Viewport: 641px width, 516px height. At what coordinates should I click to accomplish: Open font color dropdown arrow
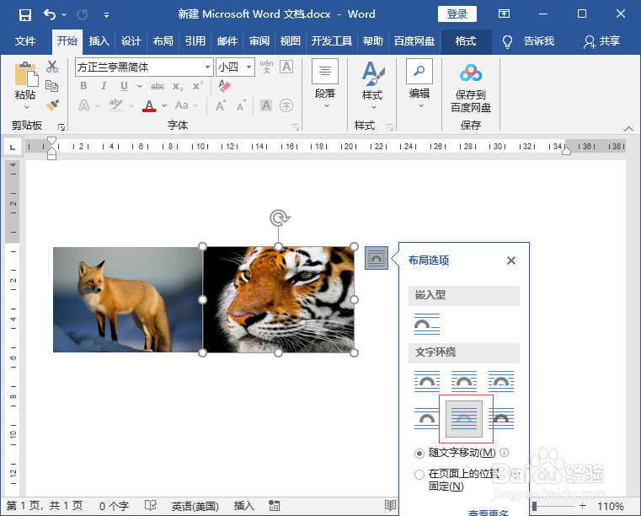pyautogui.click(x=164, y=105)
